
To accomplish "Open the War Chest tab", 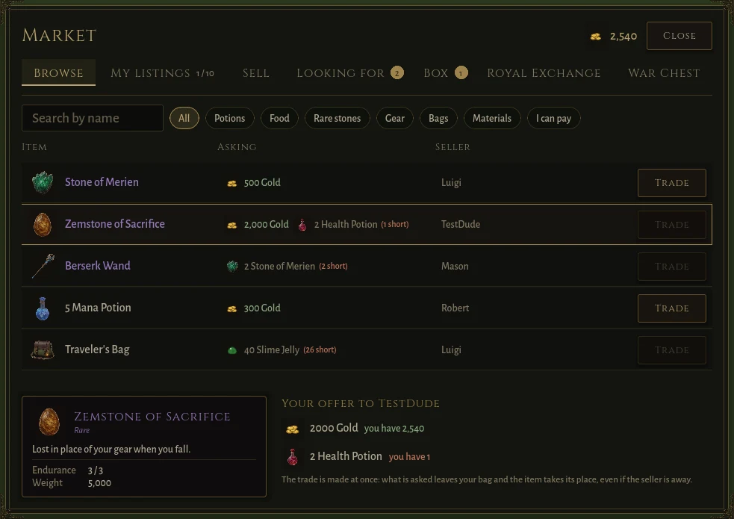I will (x=664, y=73).
